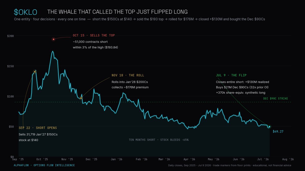Click 'within 3% of the high ($193.84)' text

click(x=96, y=47)
